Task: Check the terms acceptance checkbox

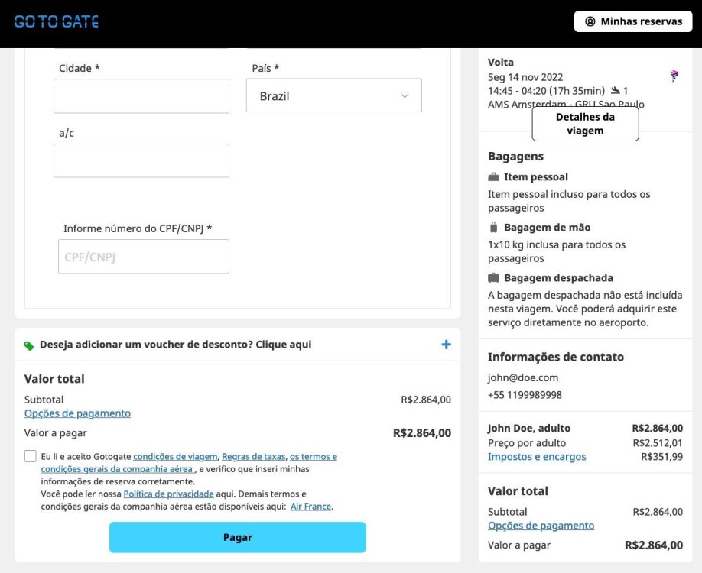Action: (31, 456)
